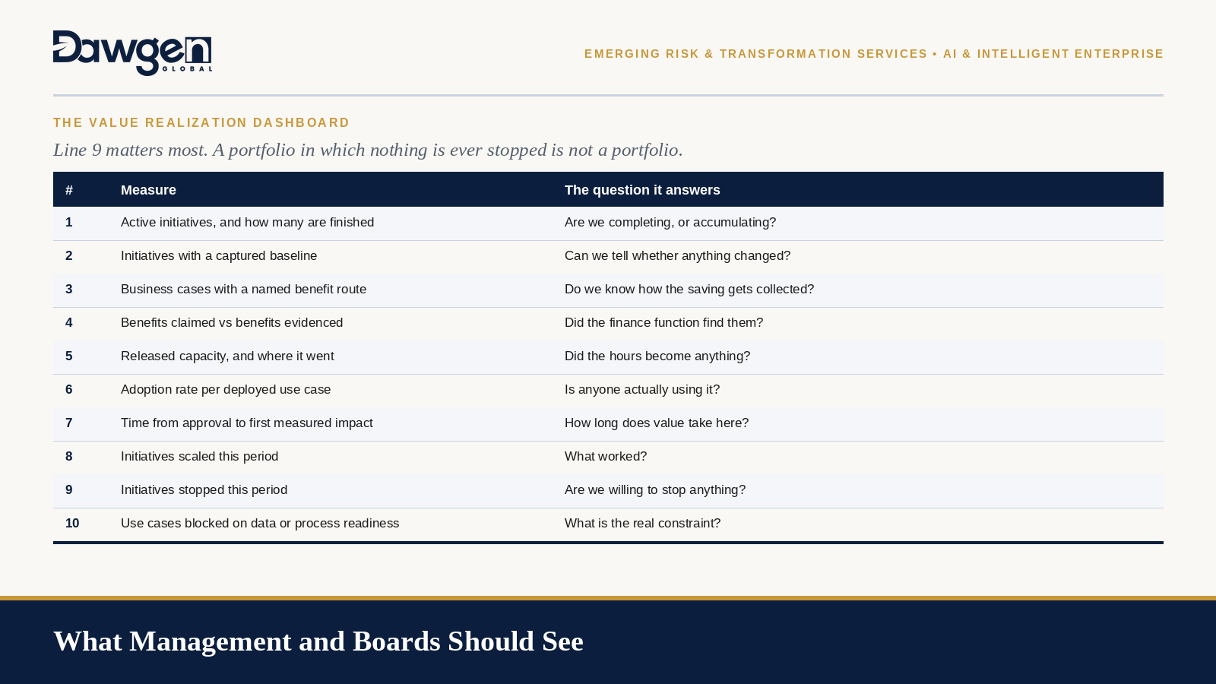Click the Measure column header
This screenshot has height=684, width=1216.
(x=148, y=190)
